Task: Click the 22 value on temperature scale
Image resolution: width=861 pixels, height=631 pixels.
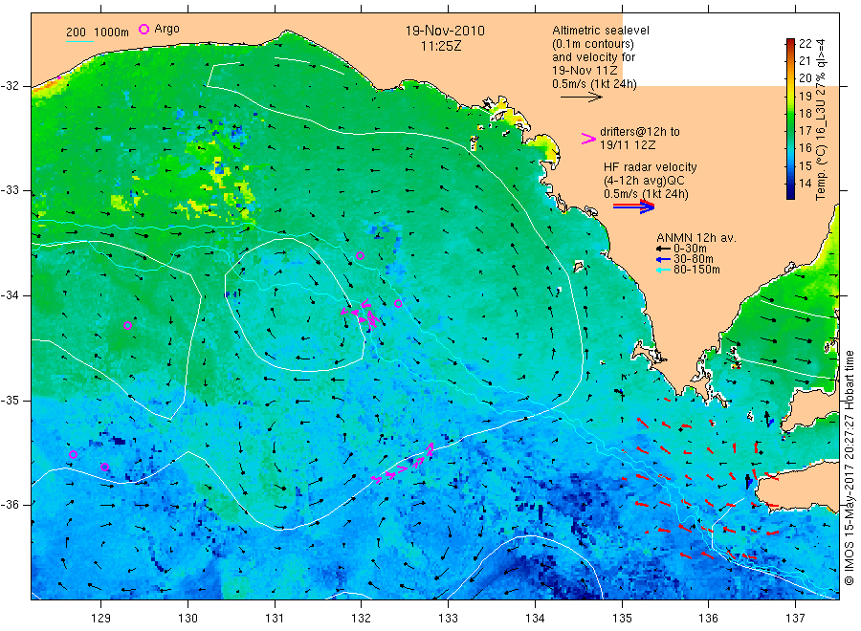Action: click(805, 43)
